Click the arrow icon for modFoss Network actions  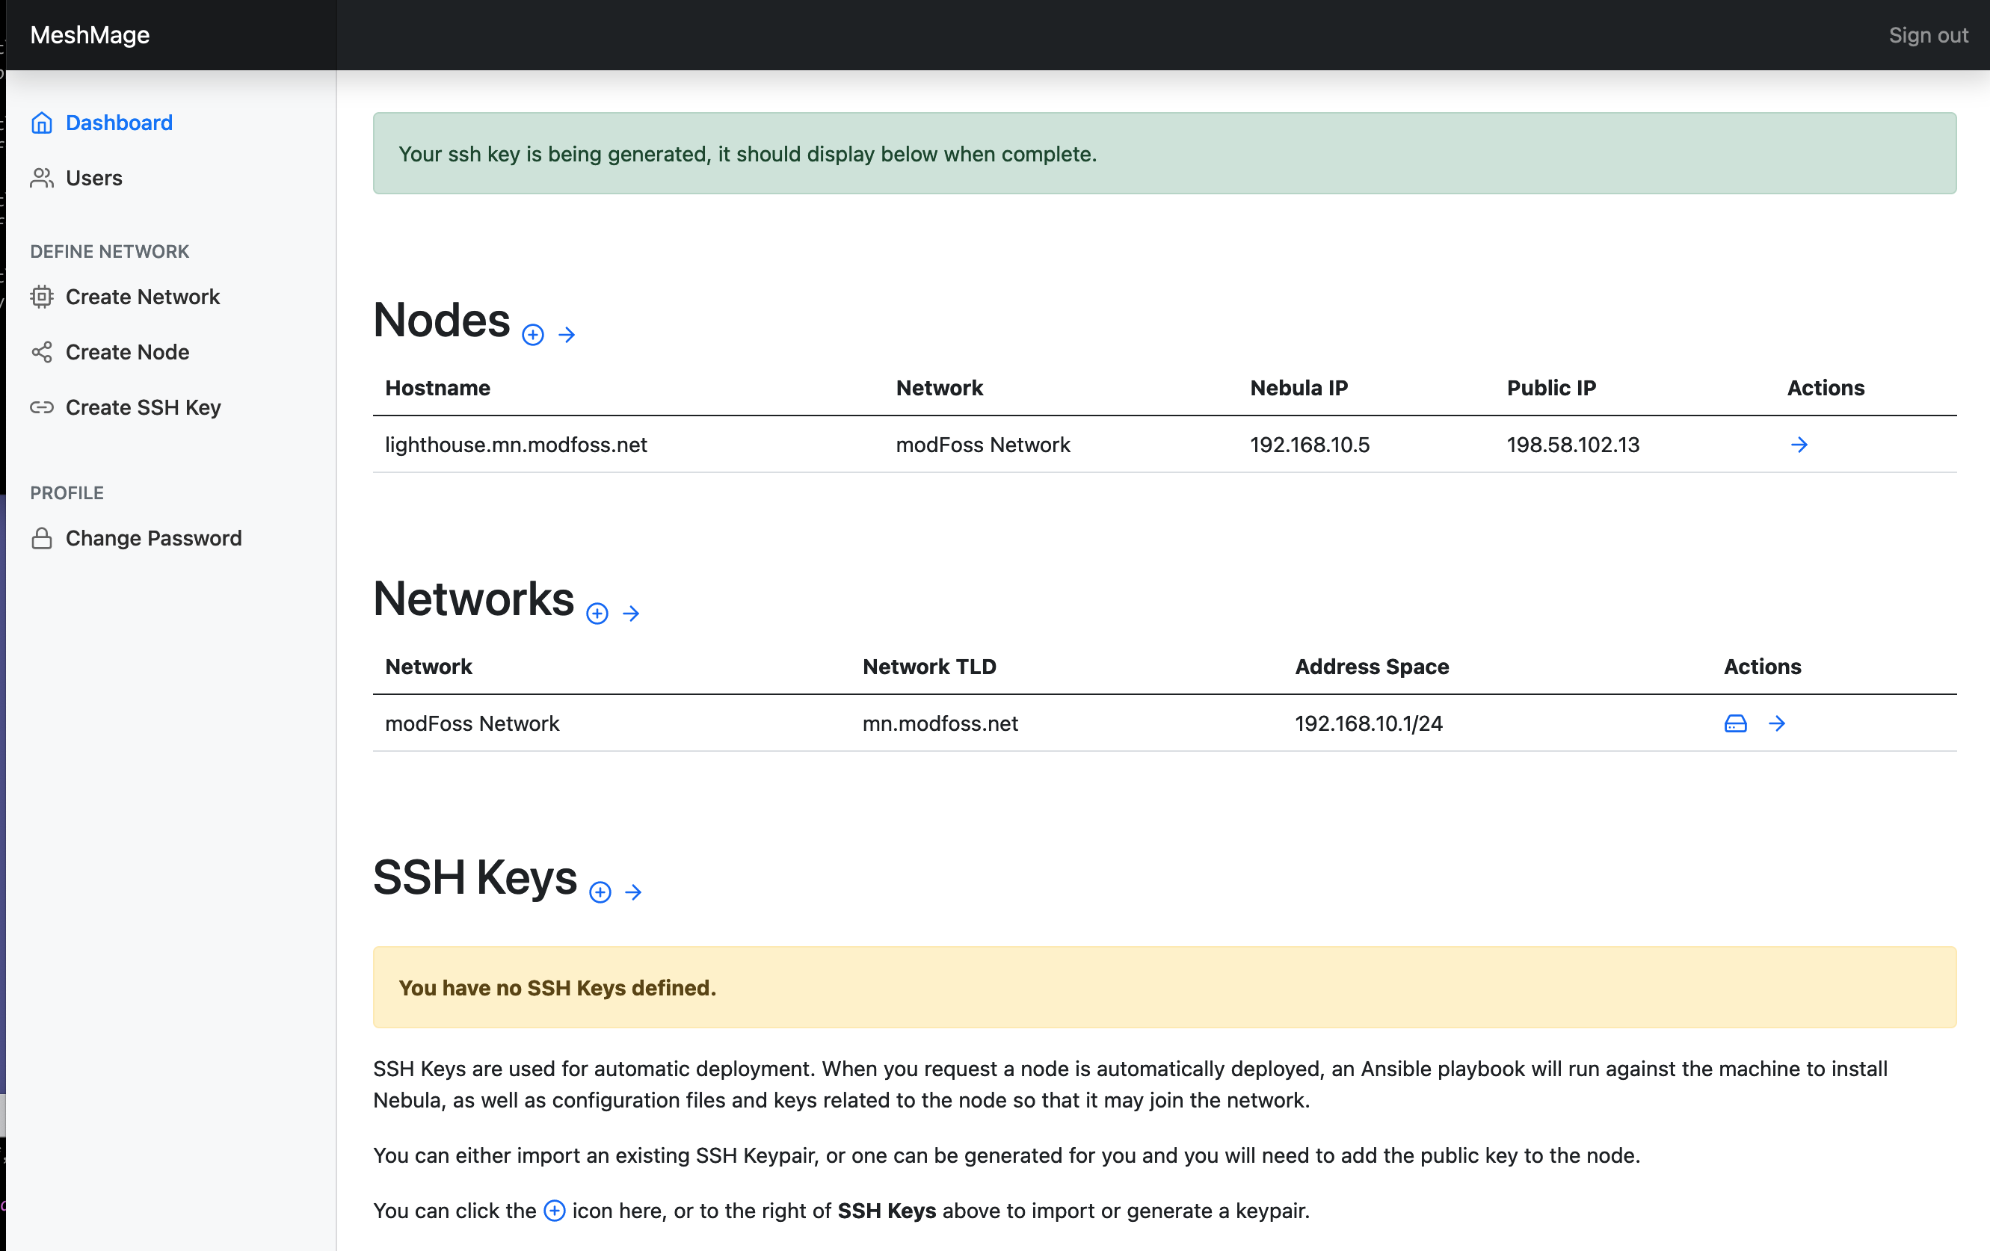coord(1775,722)
